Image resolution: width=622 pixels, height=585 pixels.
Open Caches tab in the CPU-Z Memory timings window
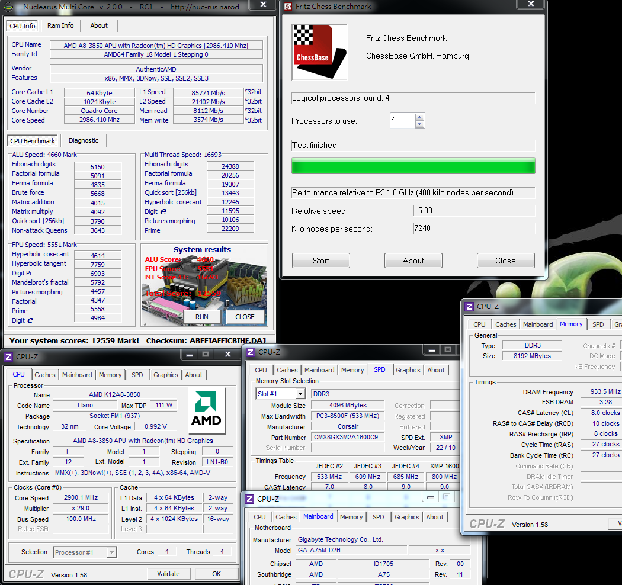[506, 324]
